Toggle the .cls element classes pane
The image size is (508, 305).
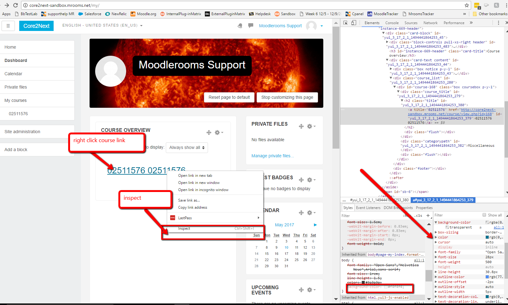point(419,216)
